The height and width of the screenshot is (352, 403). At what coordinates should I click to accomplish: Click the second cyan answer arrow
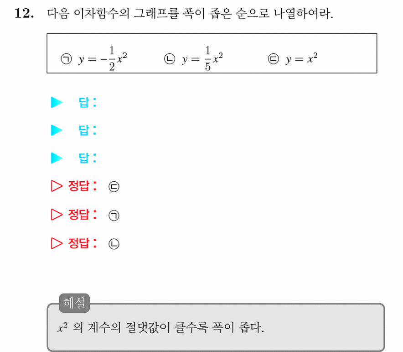click(x=57, y=130)
